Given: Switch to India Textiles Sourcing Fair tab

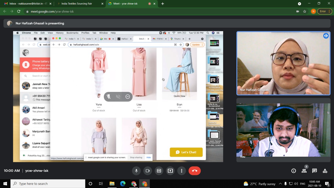Looking at the screenshot, I should click(x=77, y=4).
